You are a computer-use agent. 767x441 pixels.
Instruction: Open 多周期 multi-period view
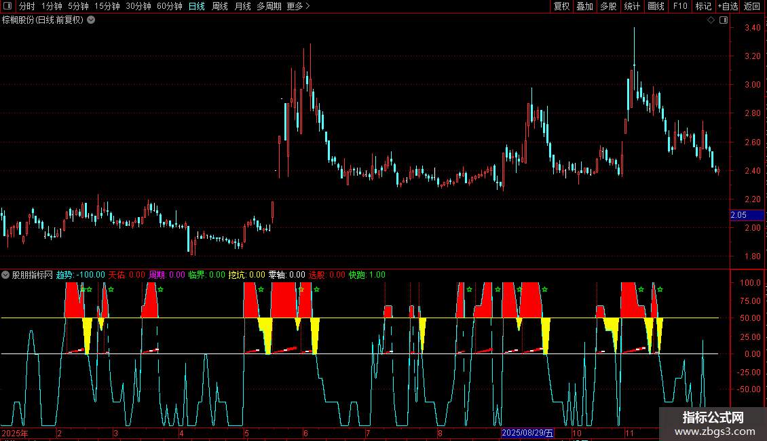click(269, 6)
